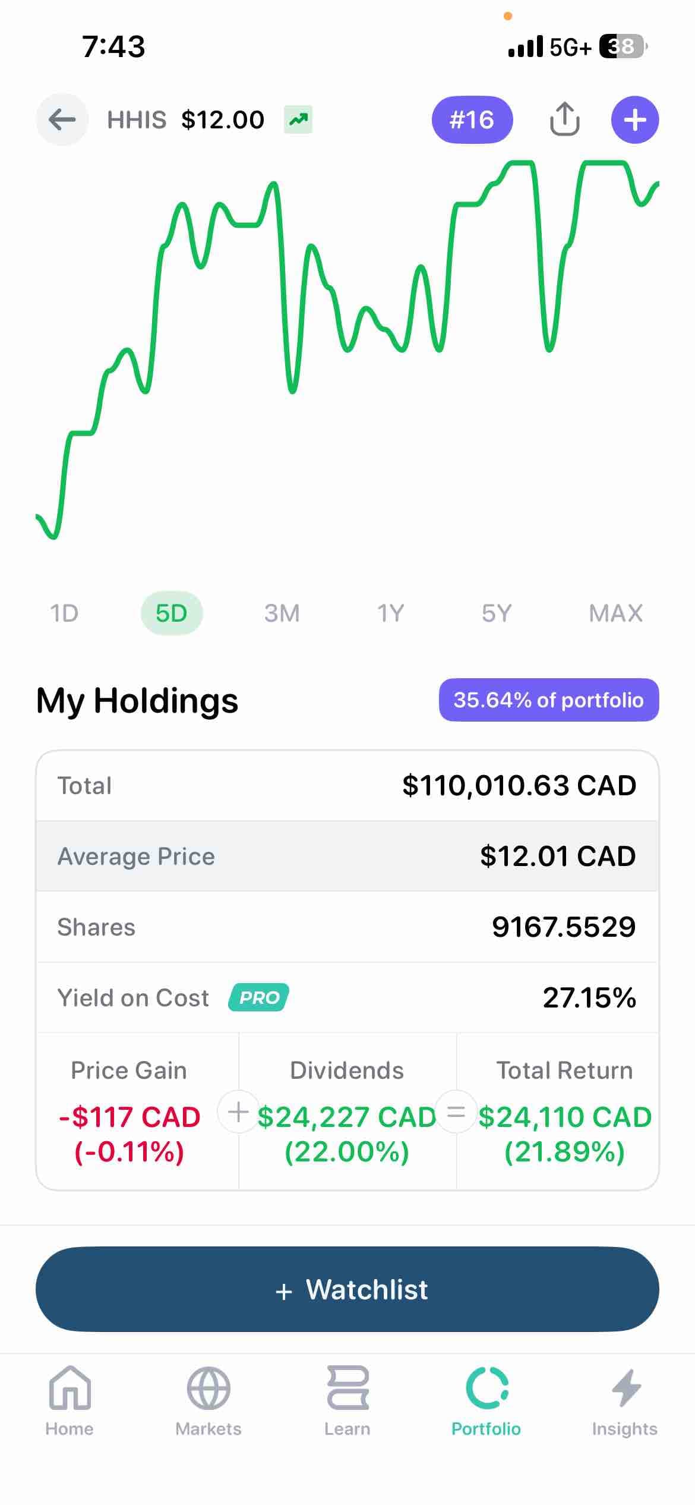The width and height of the screenshot is (695, 1505).
Task: Open the Learn tab icon
Action: [347, 1388]
